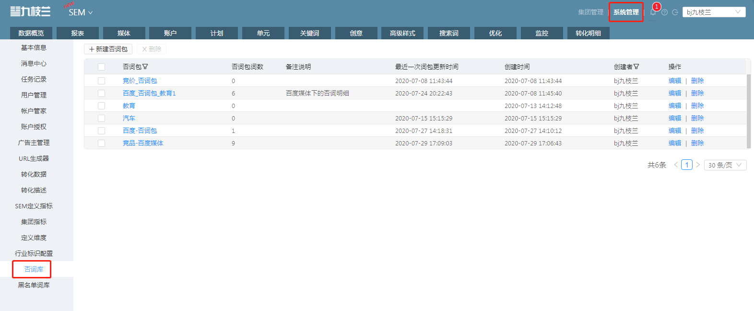Open the 30 条/页 page size dropdown
This screenshot has height=311, width=754.
pyautogui.click(x=725, y=165)
